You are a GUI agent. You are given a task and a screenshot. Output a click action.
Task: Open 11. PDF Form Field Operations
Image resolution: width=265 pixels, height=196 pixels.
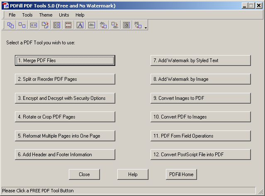(x=201, y=136)
